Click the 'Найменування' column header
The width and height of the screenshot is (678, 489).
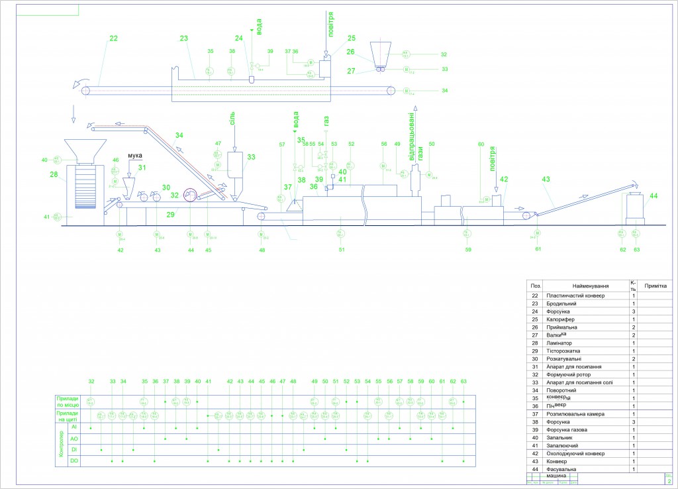tap(591, 286)
